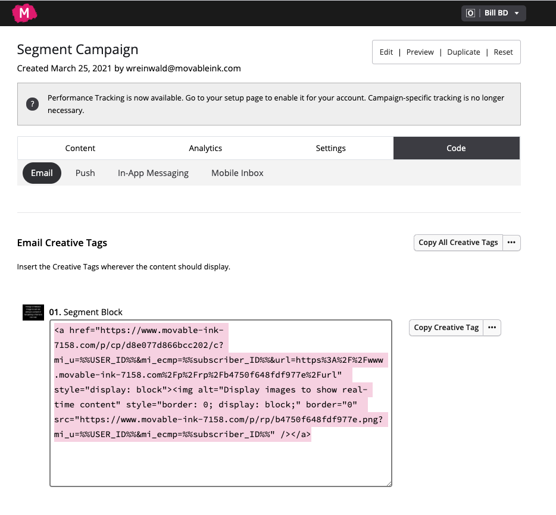
Task: Select the Email channel pill
Action: pos(42,173)
